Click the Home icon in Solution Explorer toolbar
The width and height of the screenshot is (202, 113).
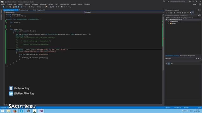pyautogui.click(x=171, y=13)
